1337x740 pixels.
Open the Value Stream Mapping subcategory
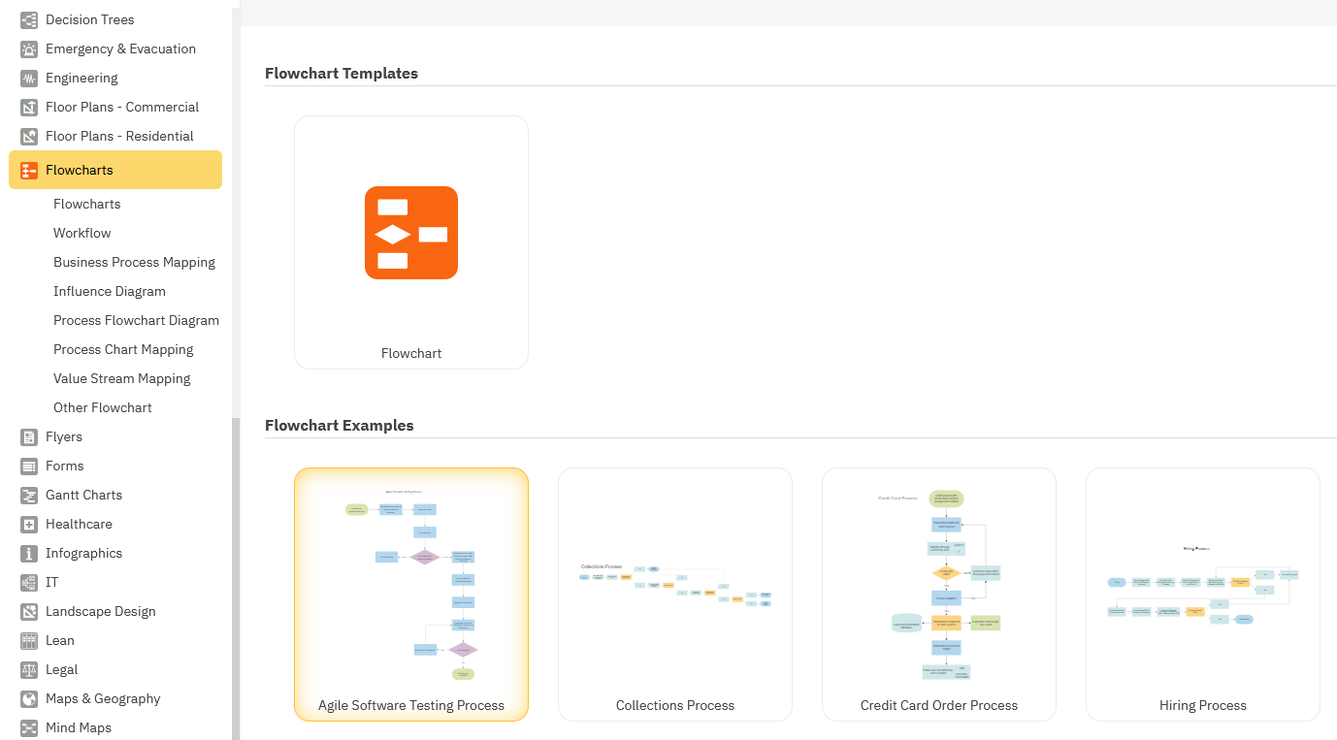(121, 378)
